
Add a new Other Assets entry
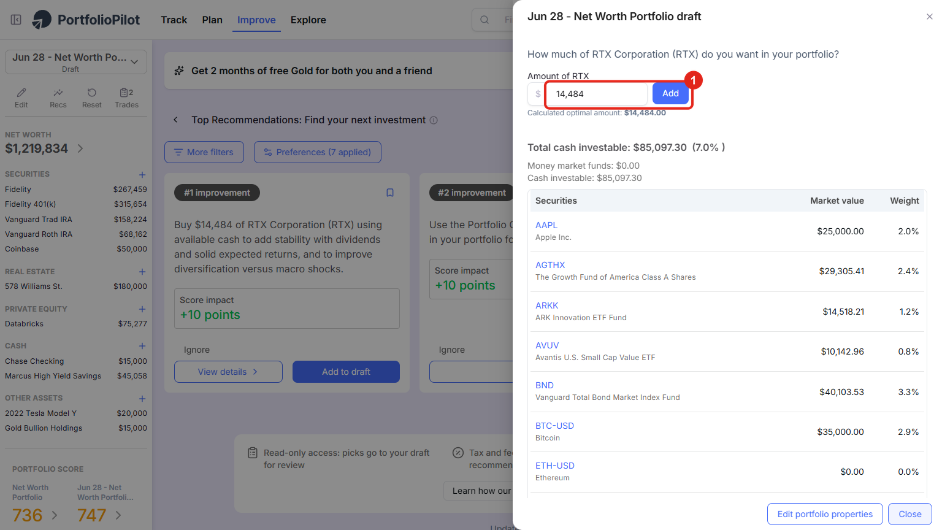tap(142, 399)
